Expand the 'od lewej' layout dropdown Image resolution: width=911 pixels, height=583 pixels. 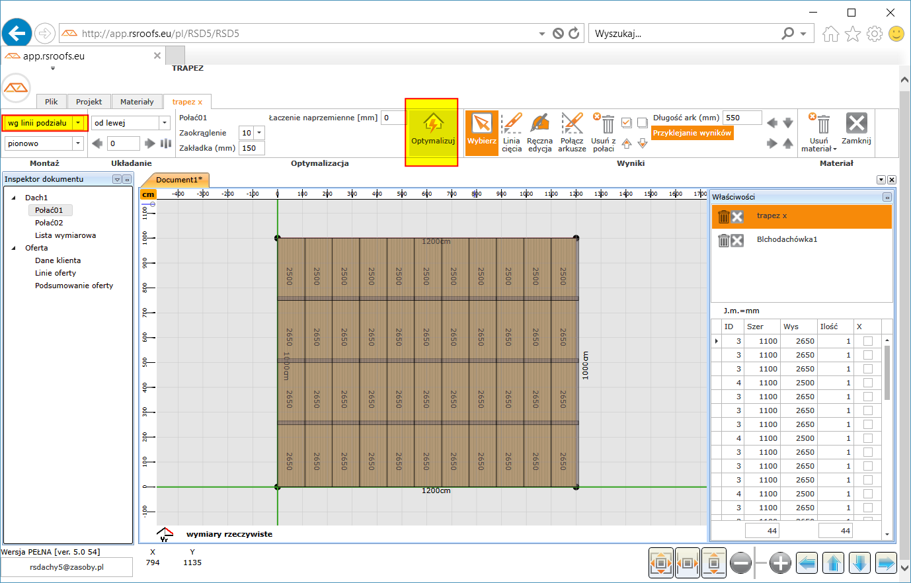pos(165,123)
